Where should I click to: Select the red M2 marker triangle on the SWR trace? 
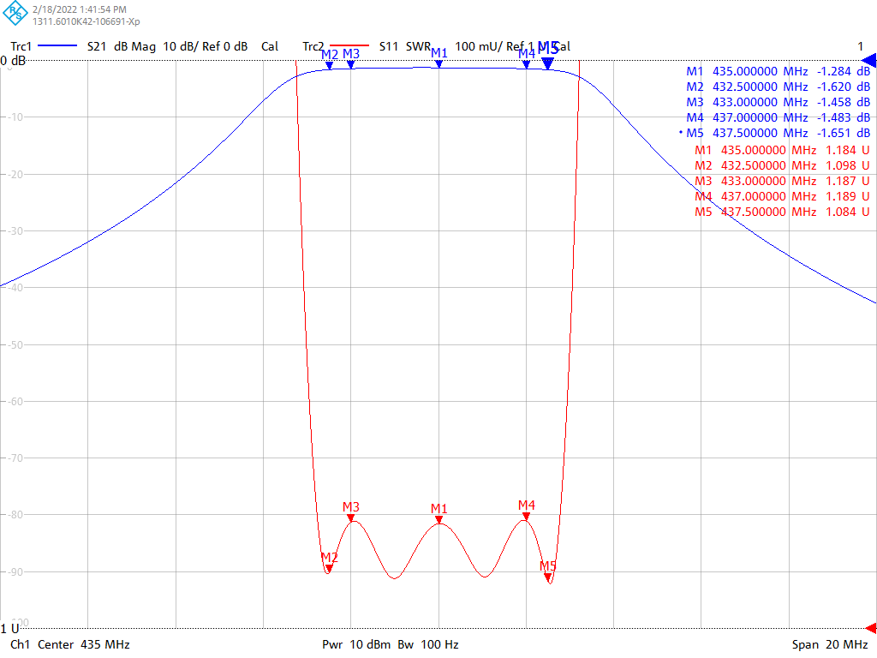329,569
